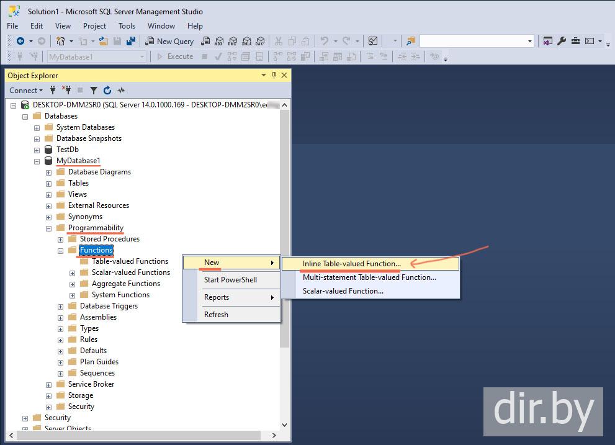Click Refresh in the context menu
The width and height of the screenshot is (615, 445).
click(216, 315)
